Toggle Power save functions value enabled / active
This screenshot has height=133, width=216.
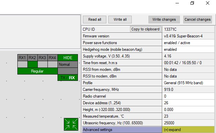coord(188,43)
